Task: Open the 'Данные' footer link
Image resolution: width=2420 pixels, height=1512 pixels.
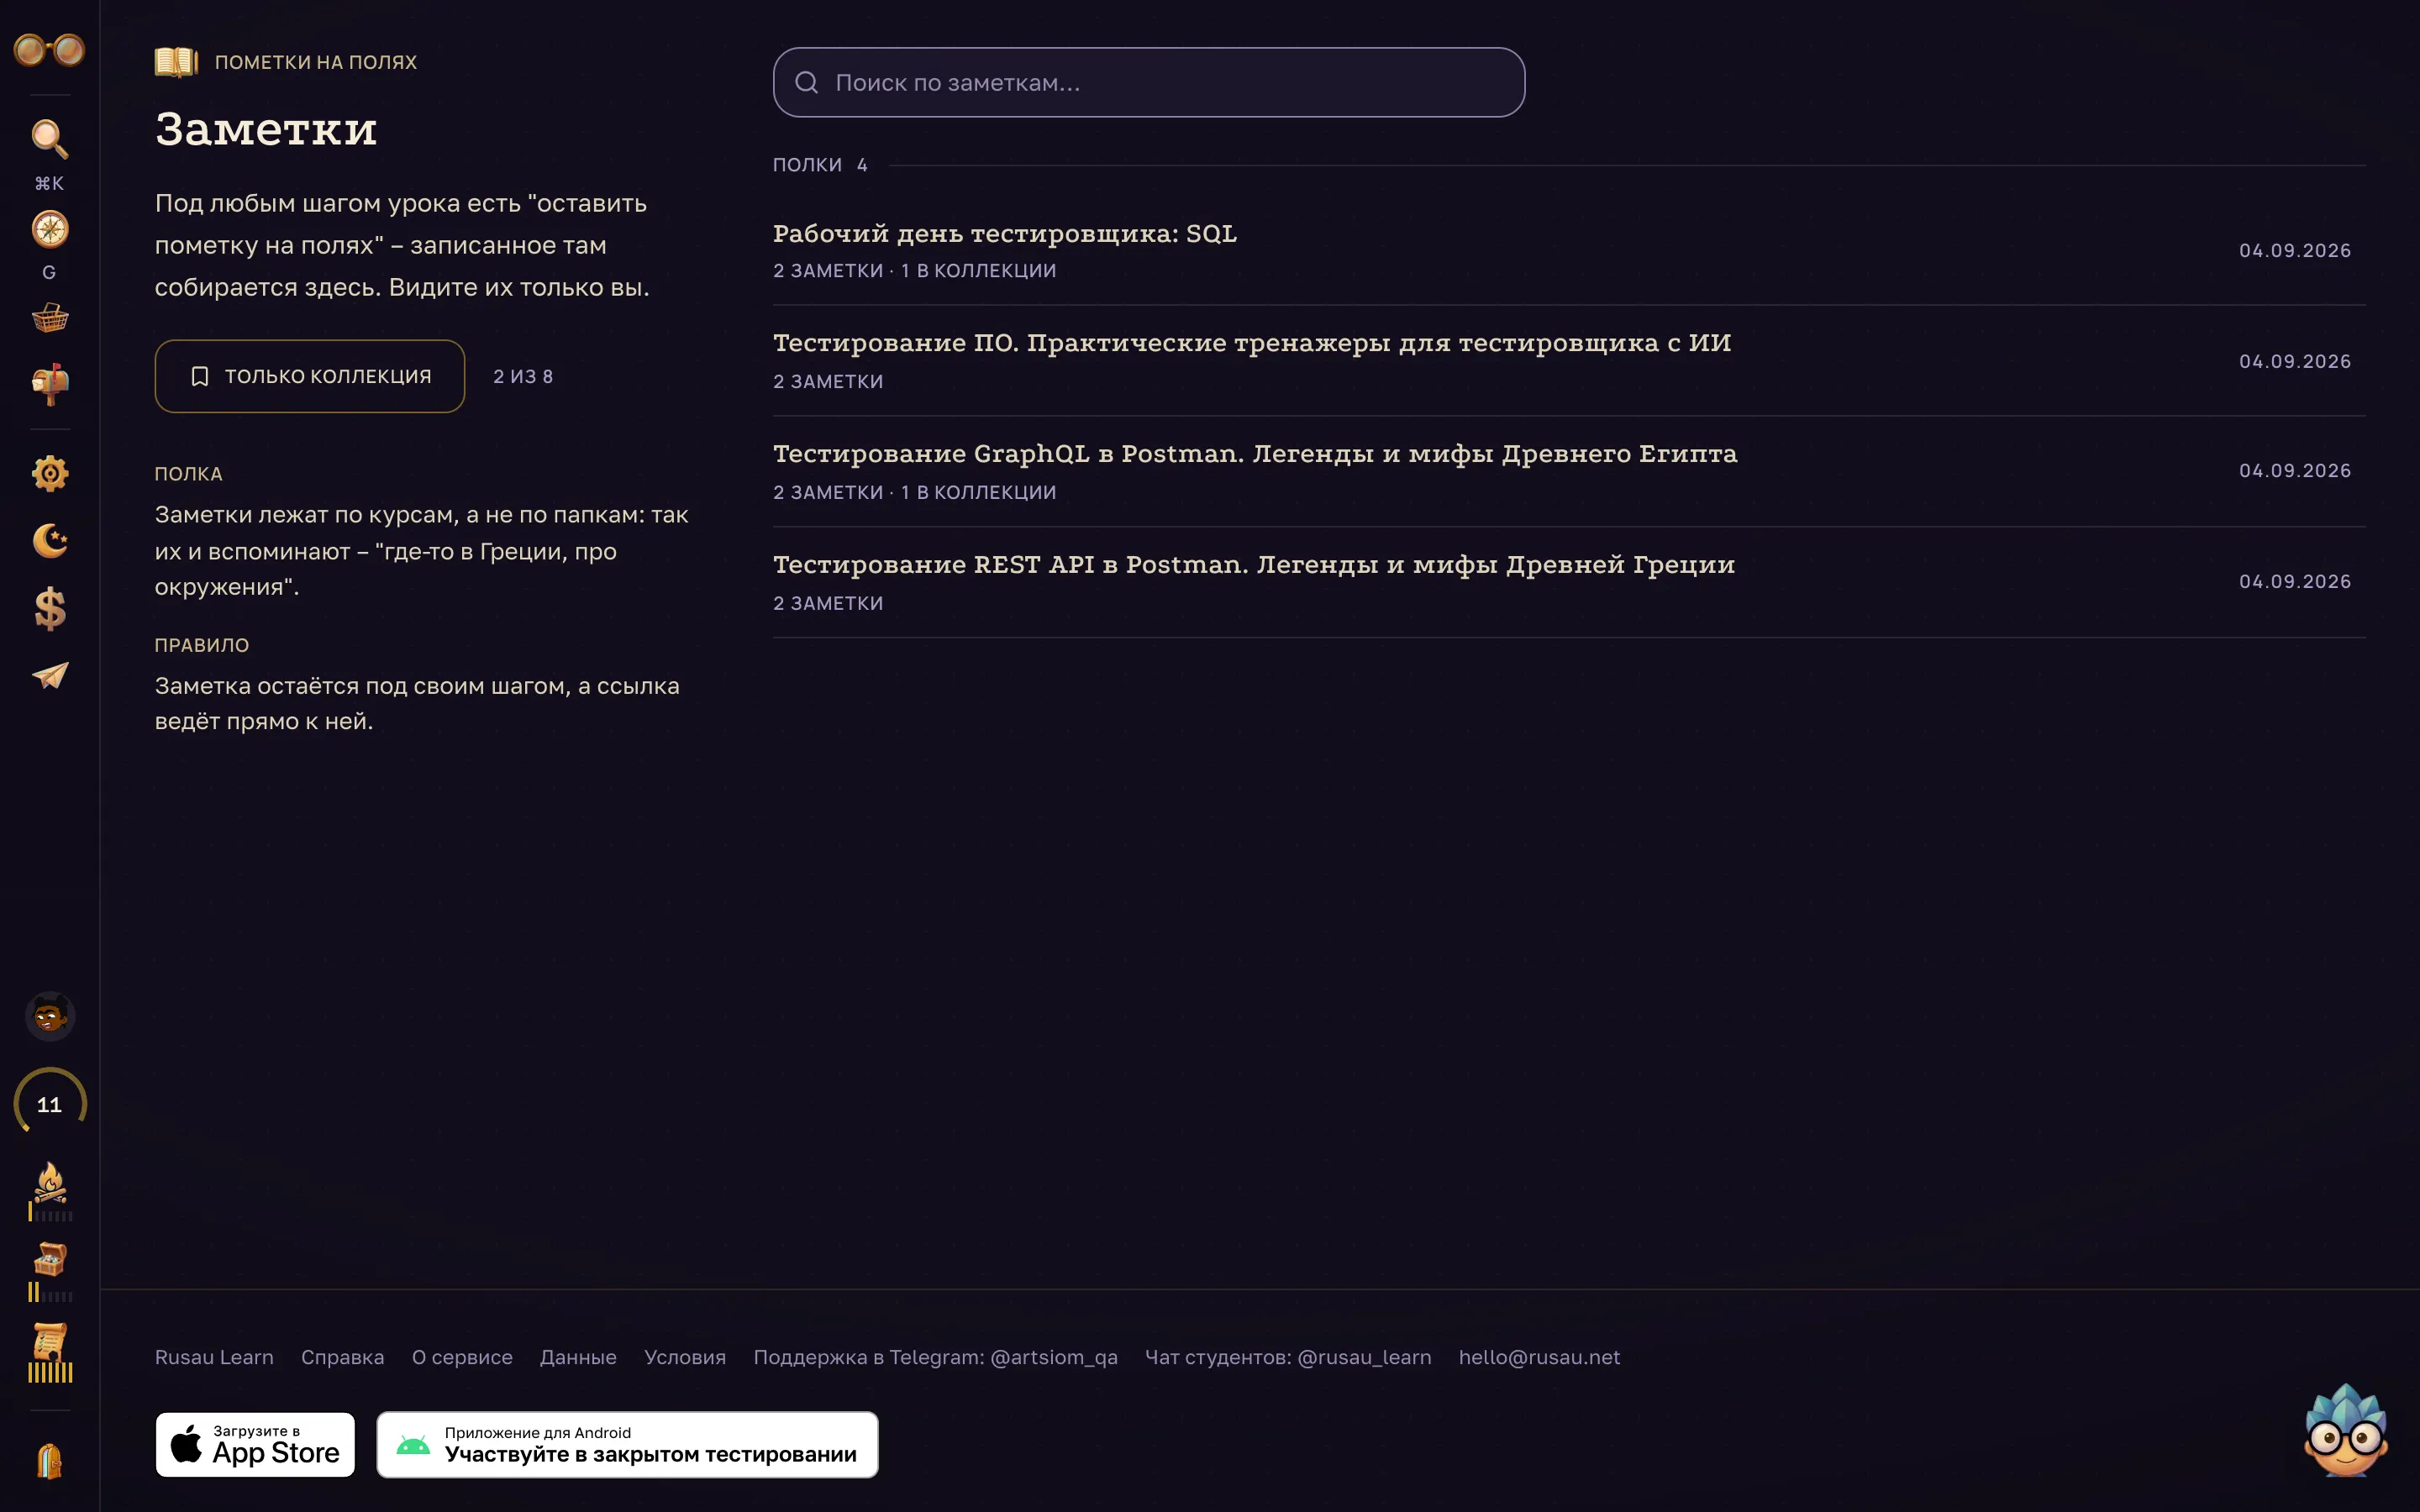Action: (578, 1357)
